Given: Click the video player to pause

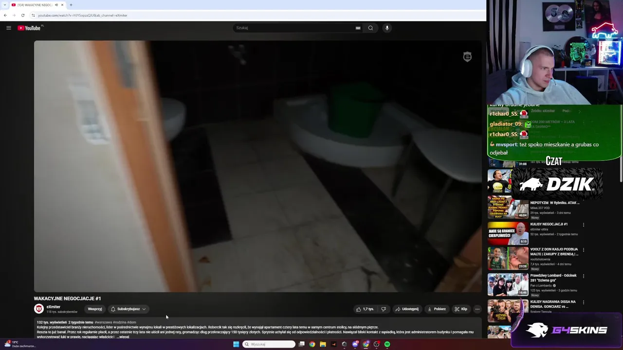Looking at the screenshot, I should point(257,166).
